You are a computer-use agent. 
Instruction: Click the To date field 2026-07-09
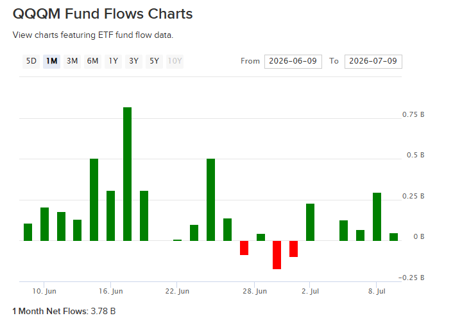tap(373, 62)
